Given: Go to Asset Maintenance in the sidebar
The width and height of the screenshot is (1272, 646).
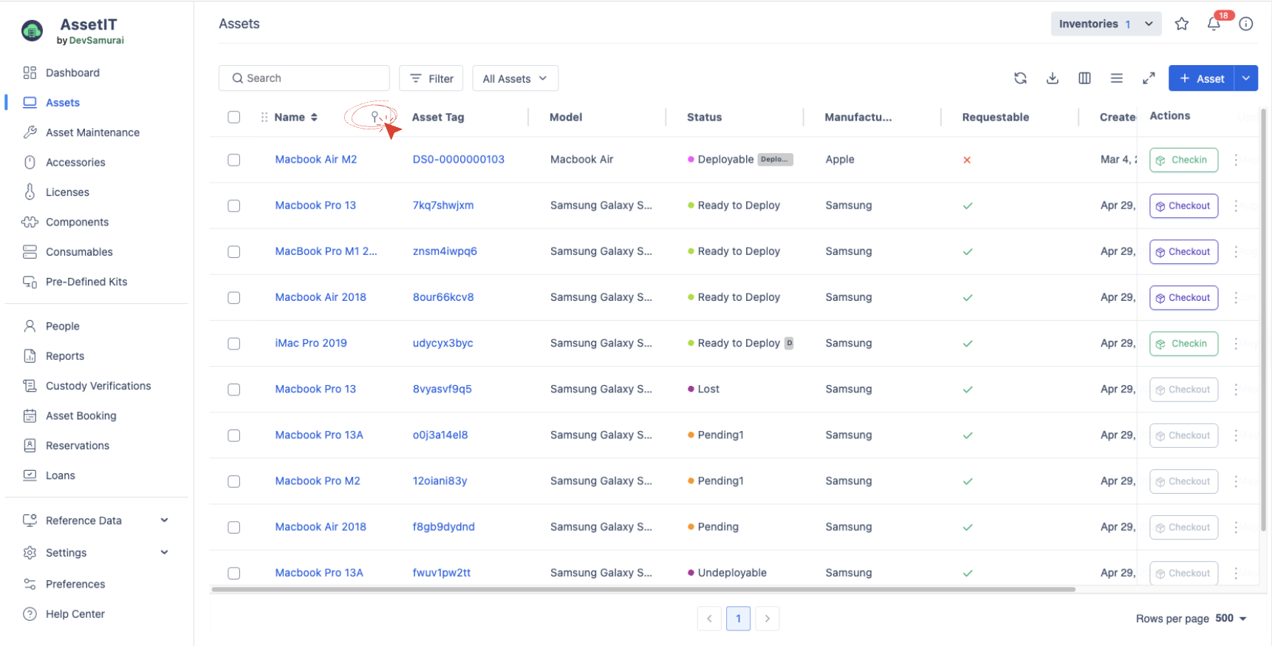Looking at the screenshot, I should pos(92,132).
